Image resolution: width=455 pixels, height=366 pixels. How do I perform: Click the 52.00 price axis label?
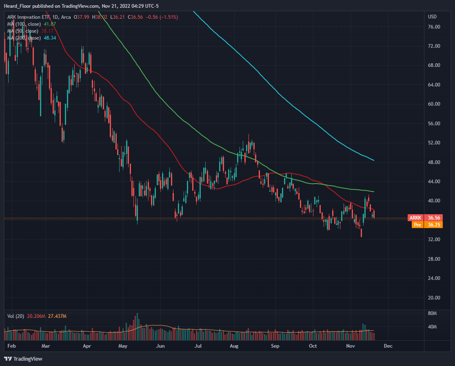(434, 143)
